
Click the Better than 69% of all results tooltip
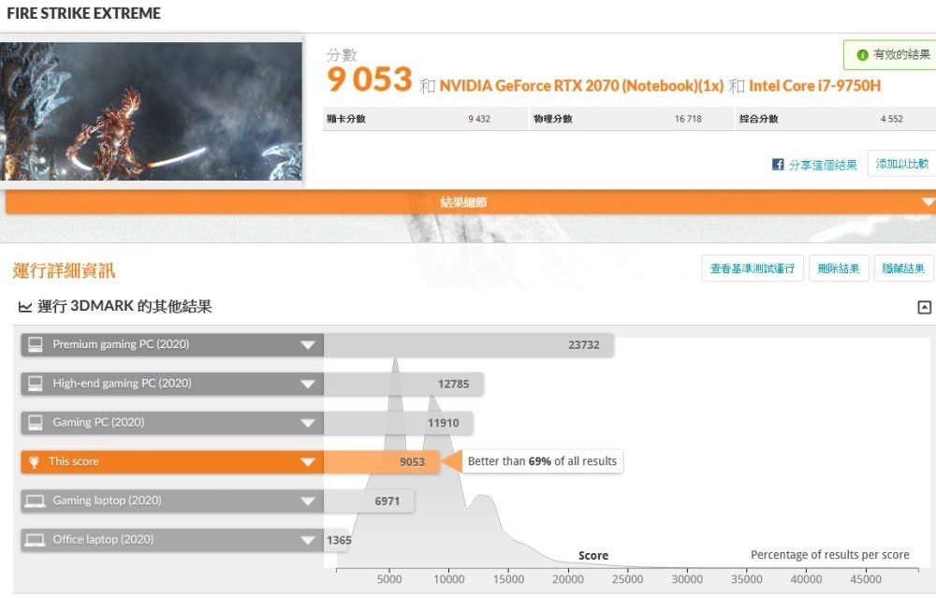(542, 461)
